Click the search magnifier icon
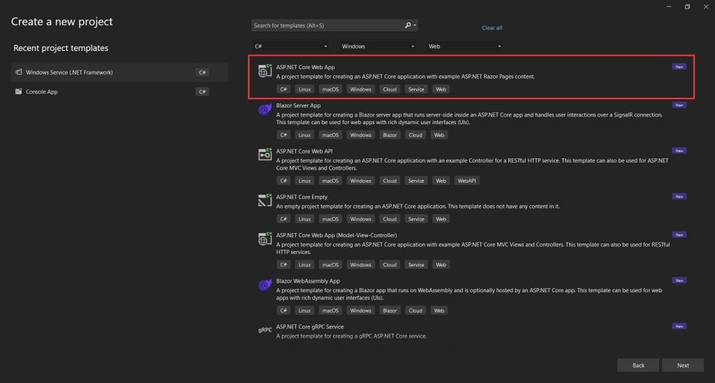Image resolution: width=715 pixels, height=383 pixels. coord(408,26)
